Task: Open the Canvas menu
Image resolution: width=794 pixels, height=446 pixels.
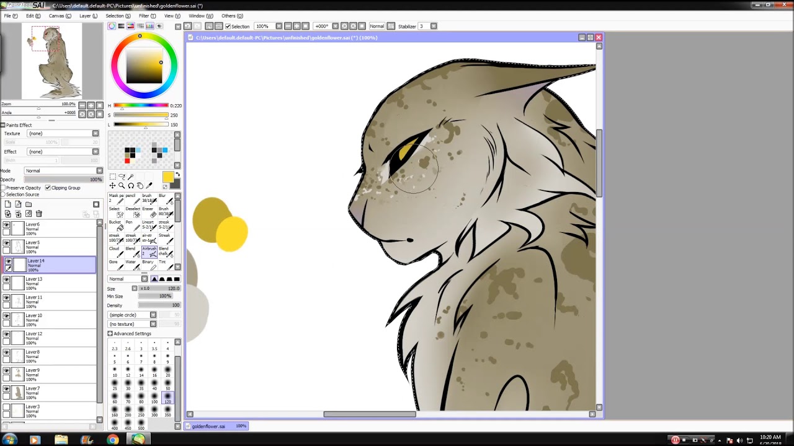Action: (x=60, y=15)
